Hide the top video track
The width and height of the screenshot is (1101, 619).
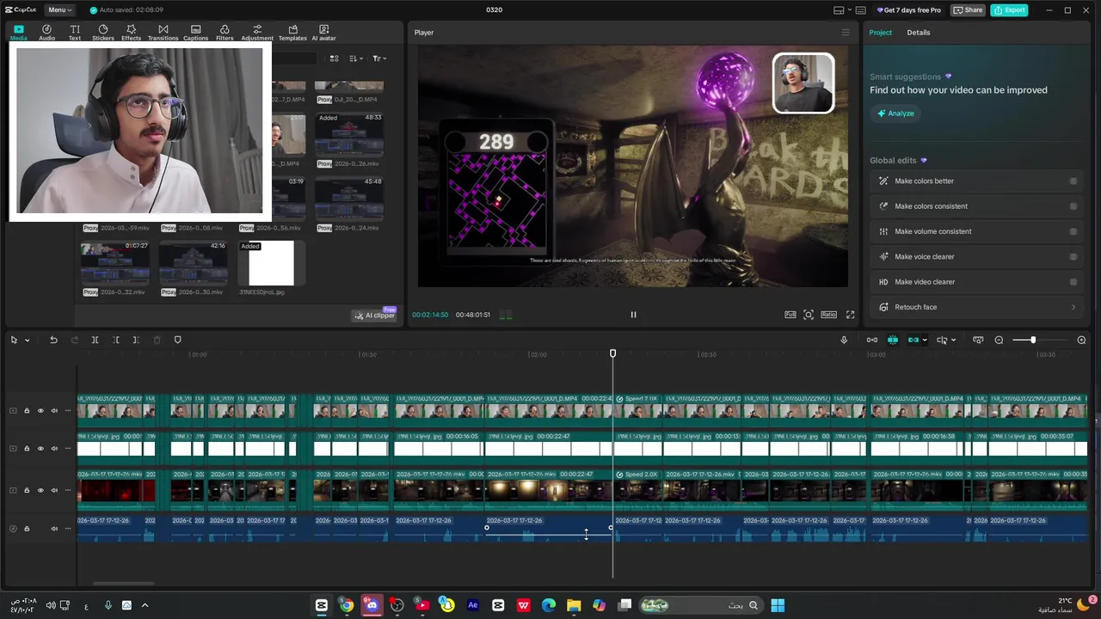(40, 411)
